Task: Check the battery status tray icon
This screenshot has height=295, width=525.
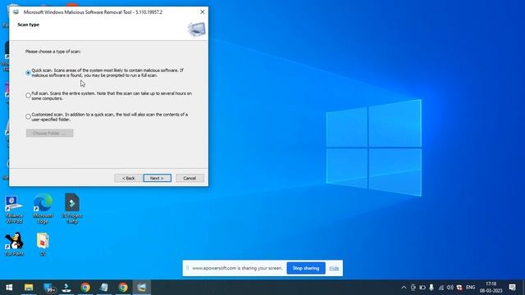Action: point(422,288)
